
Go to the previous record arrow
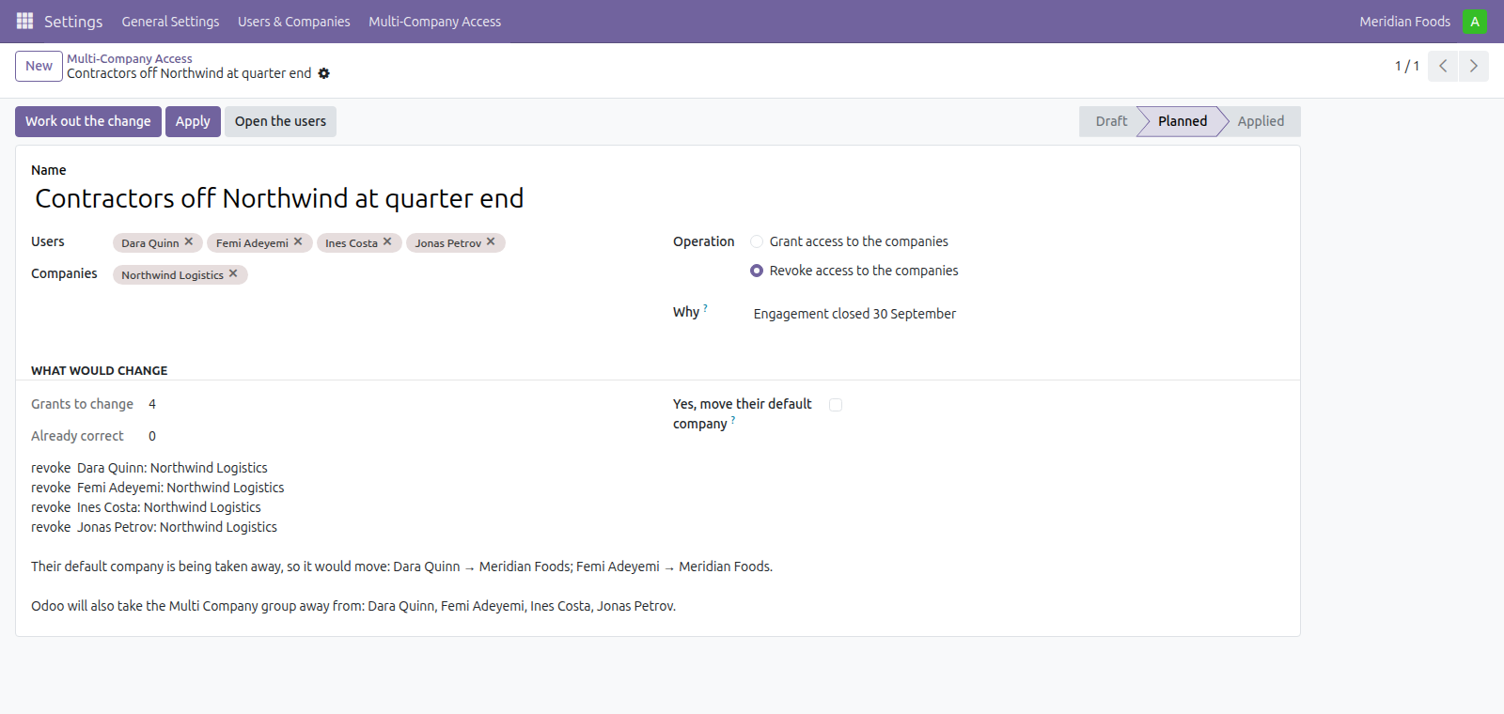(x=1443, y=66)
